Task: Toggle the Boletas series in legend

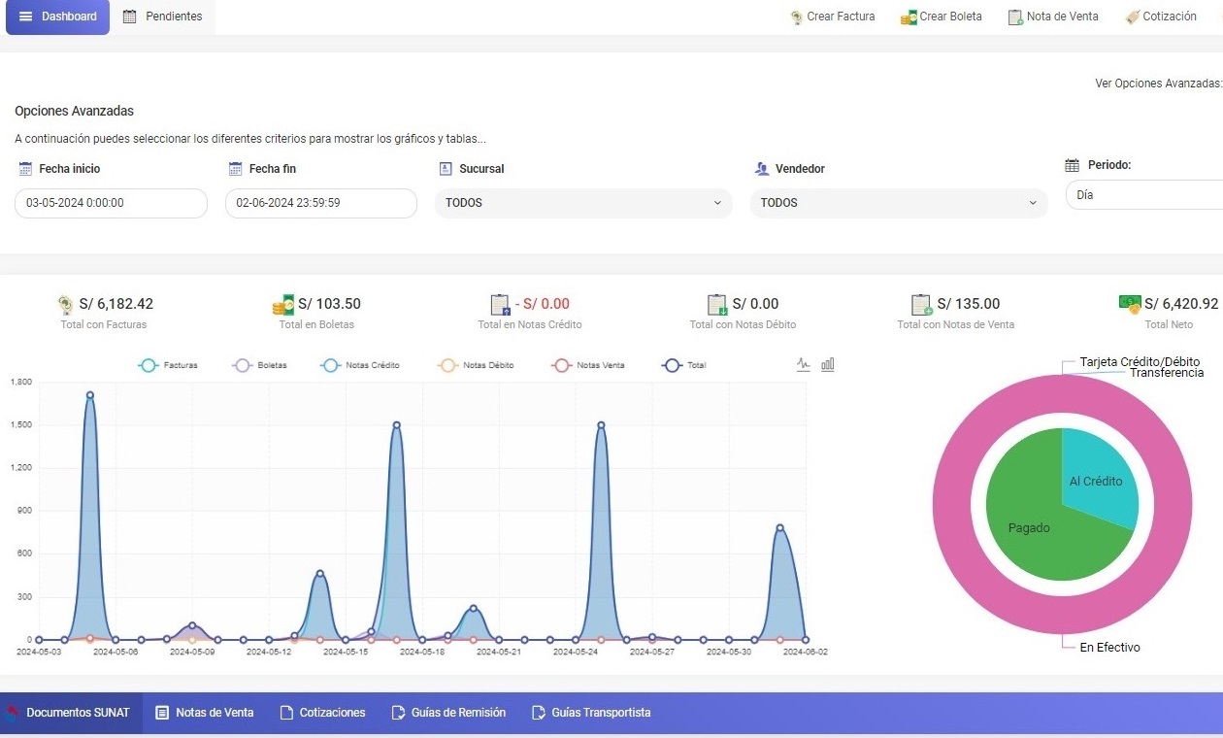Action: point(260,365)
